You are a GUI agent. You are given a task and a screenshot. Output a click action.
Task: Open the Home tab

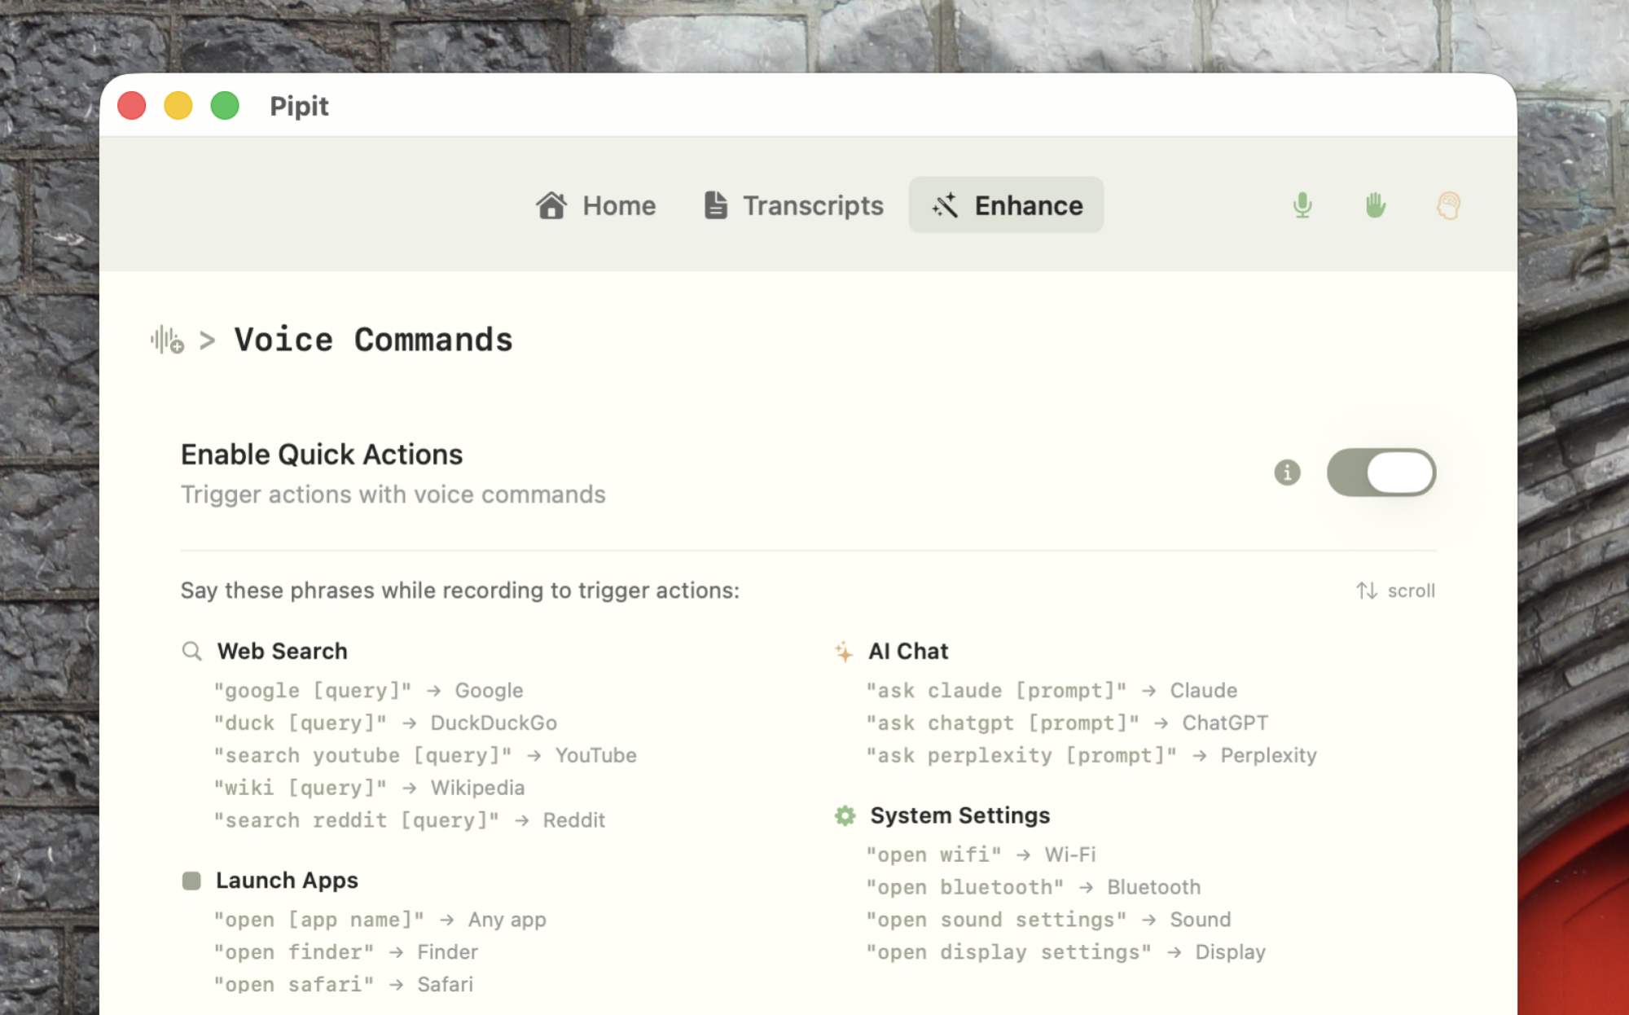pyautogui.click(x=595, y=205)
